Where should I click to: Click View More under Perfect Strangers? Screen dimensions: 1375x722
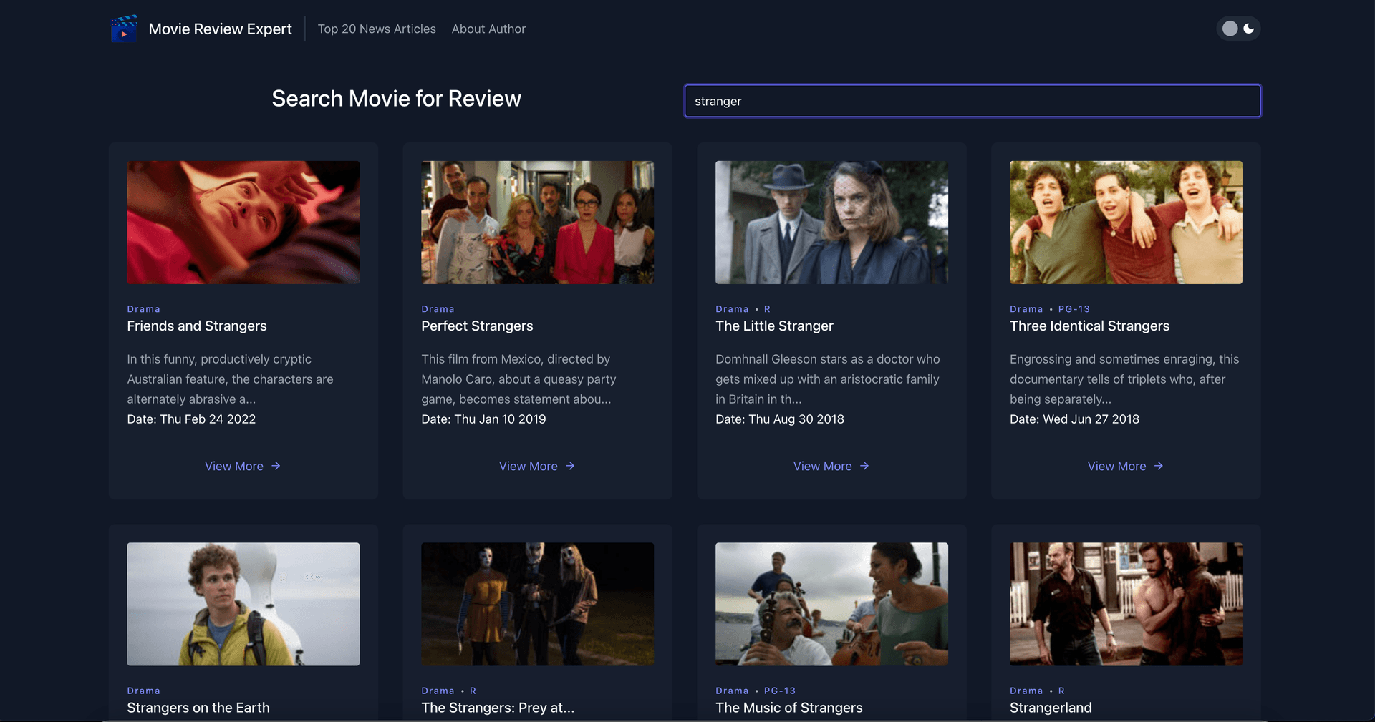[x=537, y=466]
